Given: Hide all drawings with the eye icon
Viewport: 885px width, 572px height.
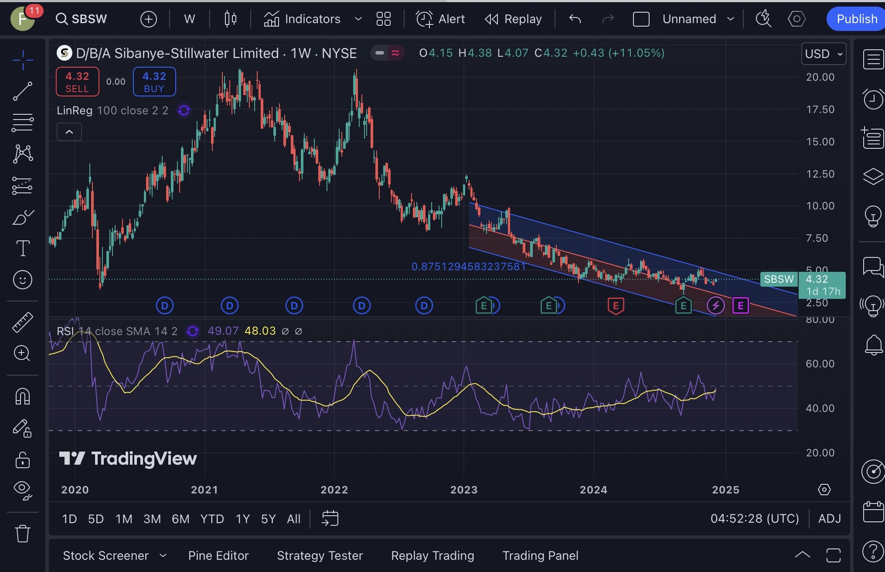Looking at the screenshot, I should tap(23, 490).
